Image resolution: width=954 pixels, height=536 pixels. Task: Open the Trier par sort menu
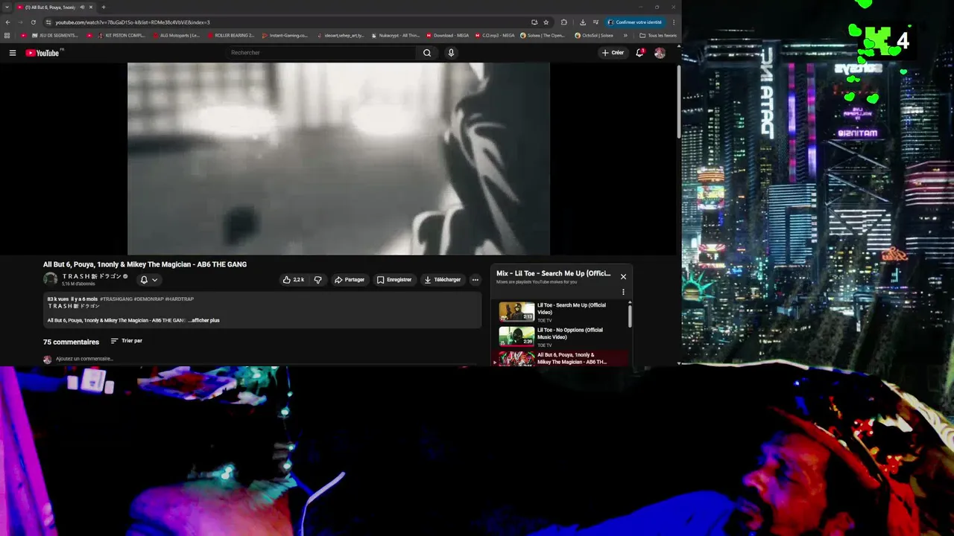[x=127, y=341]
